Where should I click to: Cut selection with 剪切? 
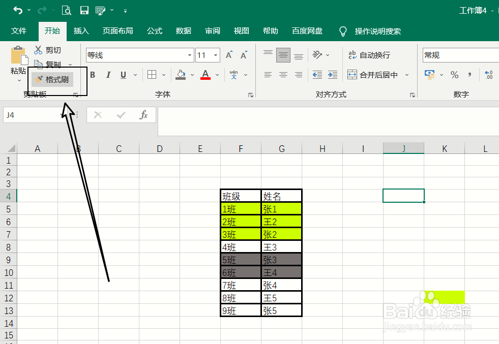pyautogui.click(x=47, y=50)
